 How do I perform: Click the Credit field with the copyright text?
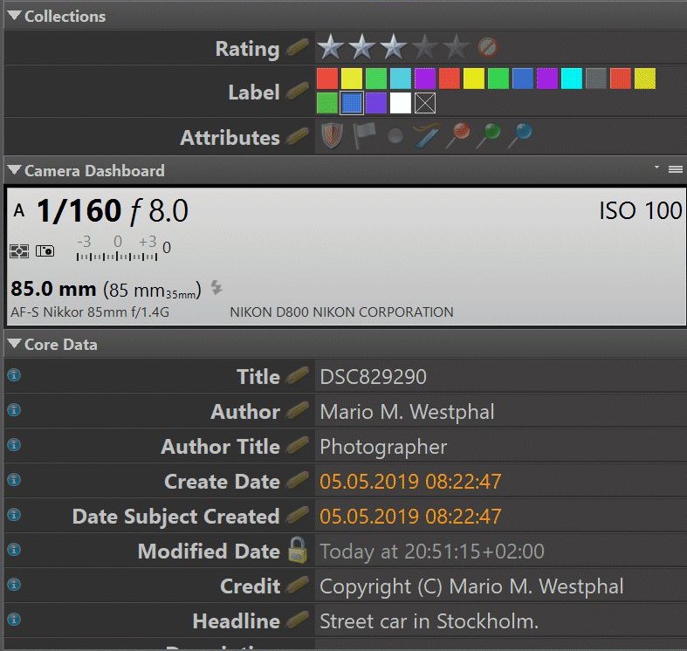(x=501, y=586)
